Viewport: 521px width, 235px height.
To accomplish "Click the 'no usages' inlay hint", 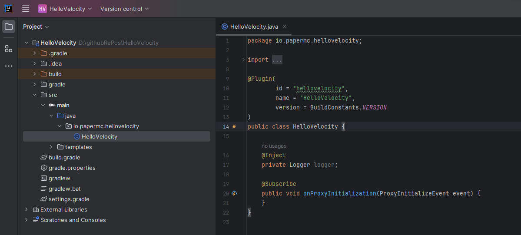I will (274, 146).
